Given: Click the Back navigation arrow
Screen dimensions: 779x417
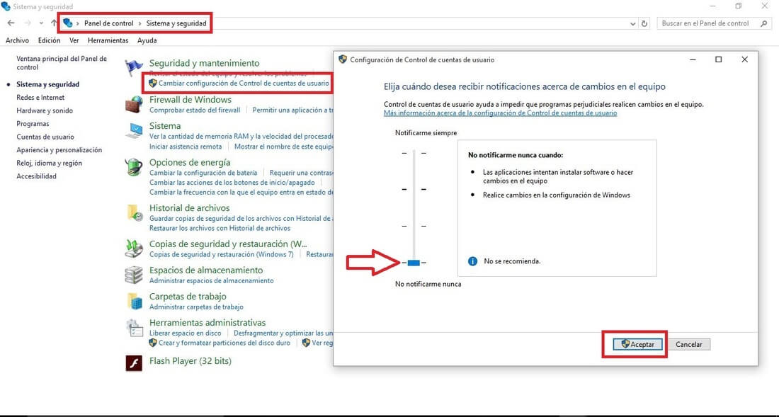Looking at the screenshot, I should [11, 23].
